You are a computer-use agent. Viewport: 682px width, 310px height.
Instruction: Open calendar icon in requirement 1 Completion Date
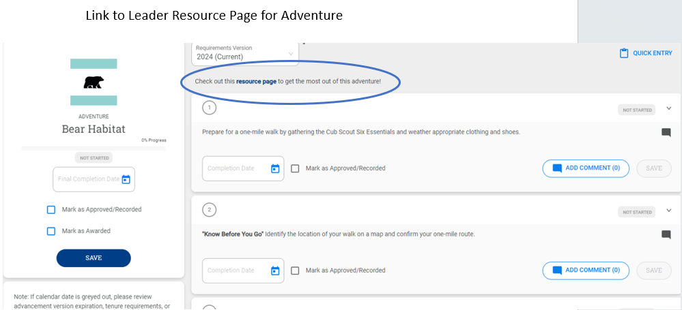point(275,168)
